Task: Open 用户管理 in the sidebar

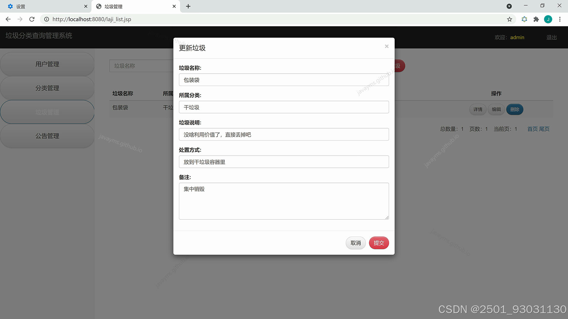Action: click(47, 64)
